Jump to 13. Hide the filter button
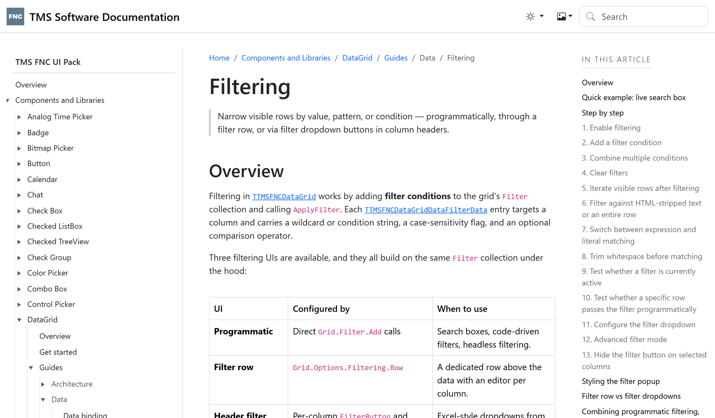The width and height of the screenshot is (715, 418). click(x=644, y=360)
